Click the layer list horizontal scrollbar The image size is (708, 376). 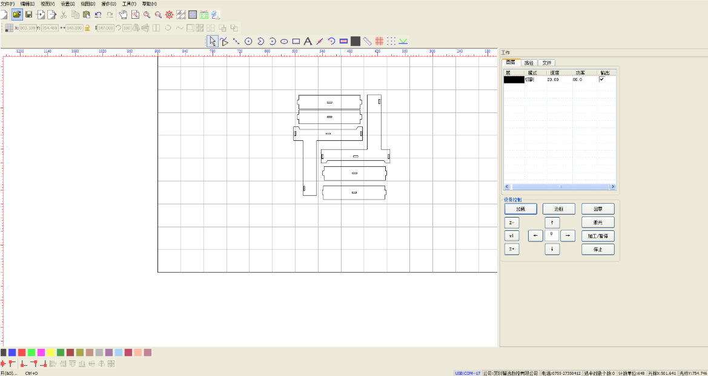point(560,186)
